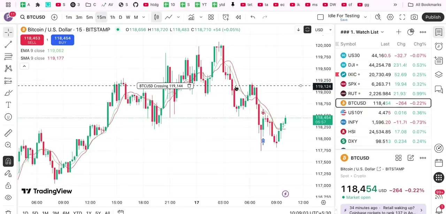Add symbol to watchlist plus icon
The width and height of the screenshot is (446, 214).
399,32
